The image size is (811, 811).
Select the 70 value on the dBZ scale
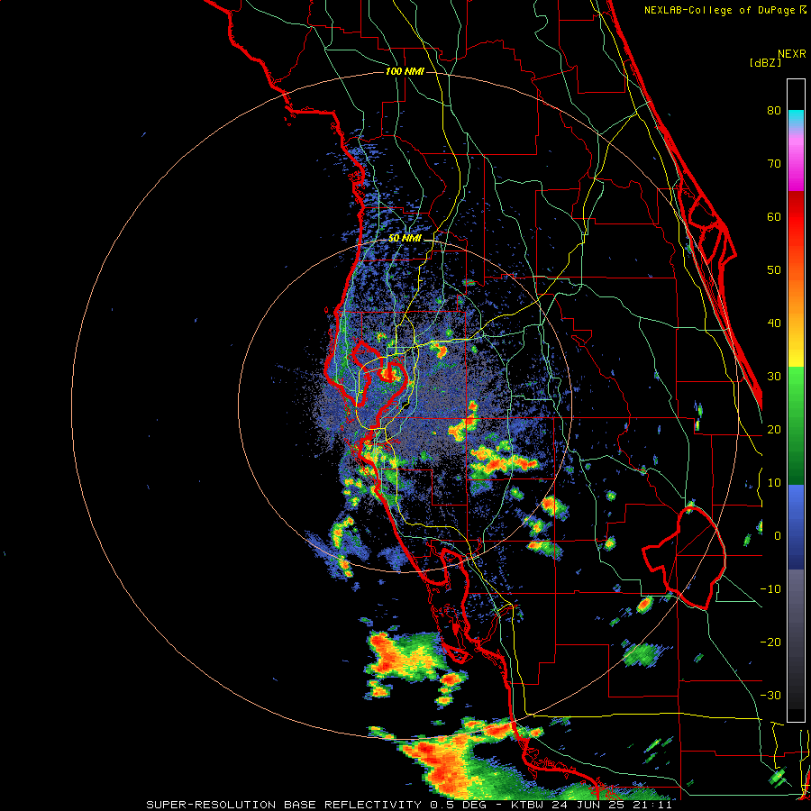click(774, 164)
